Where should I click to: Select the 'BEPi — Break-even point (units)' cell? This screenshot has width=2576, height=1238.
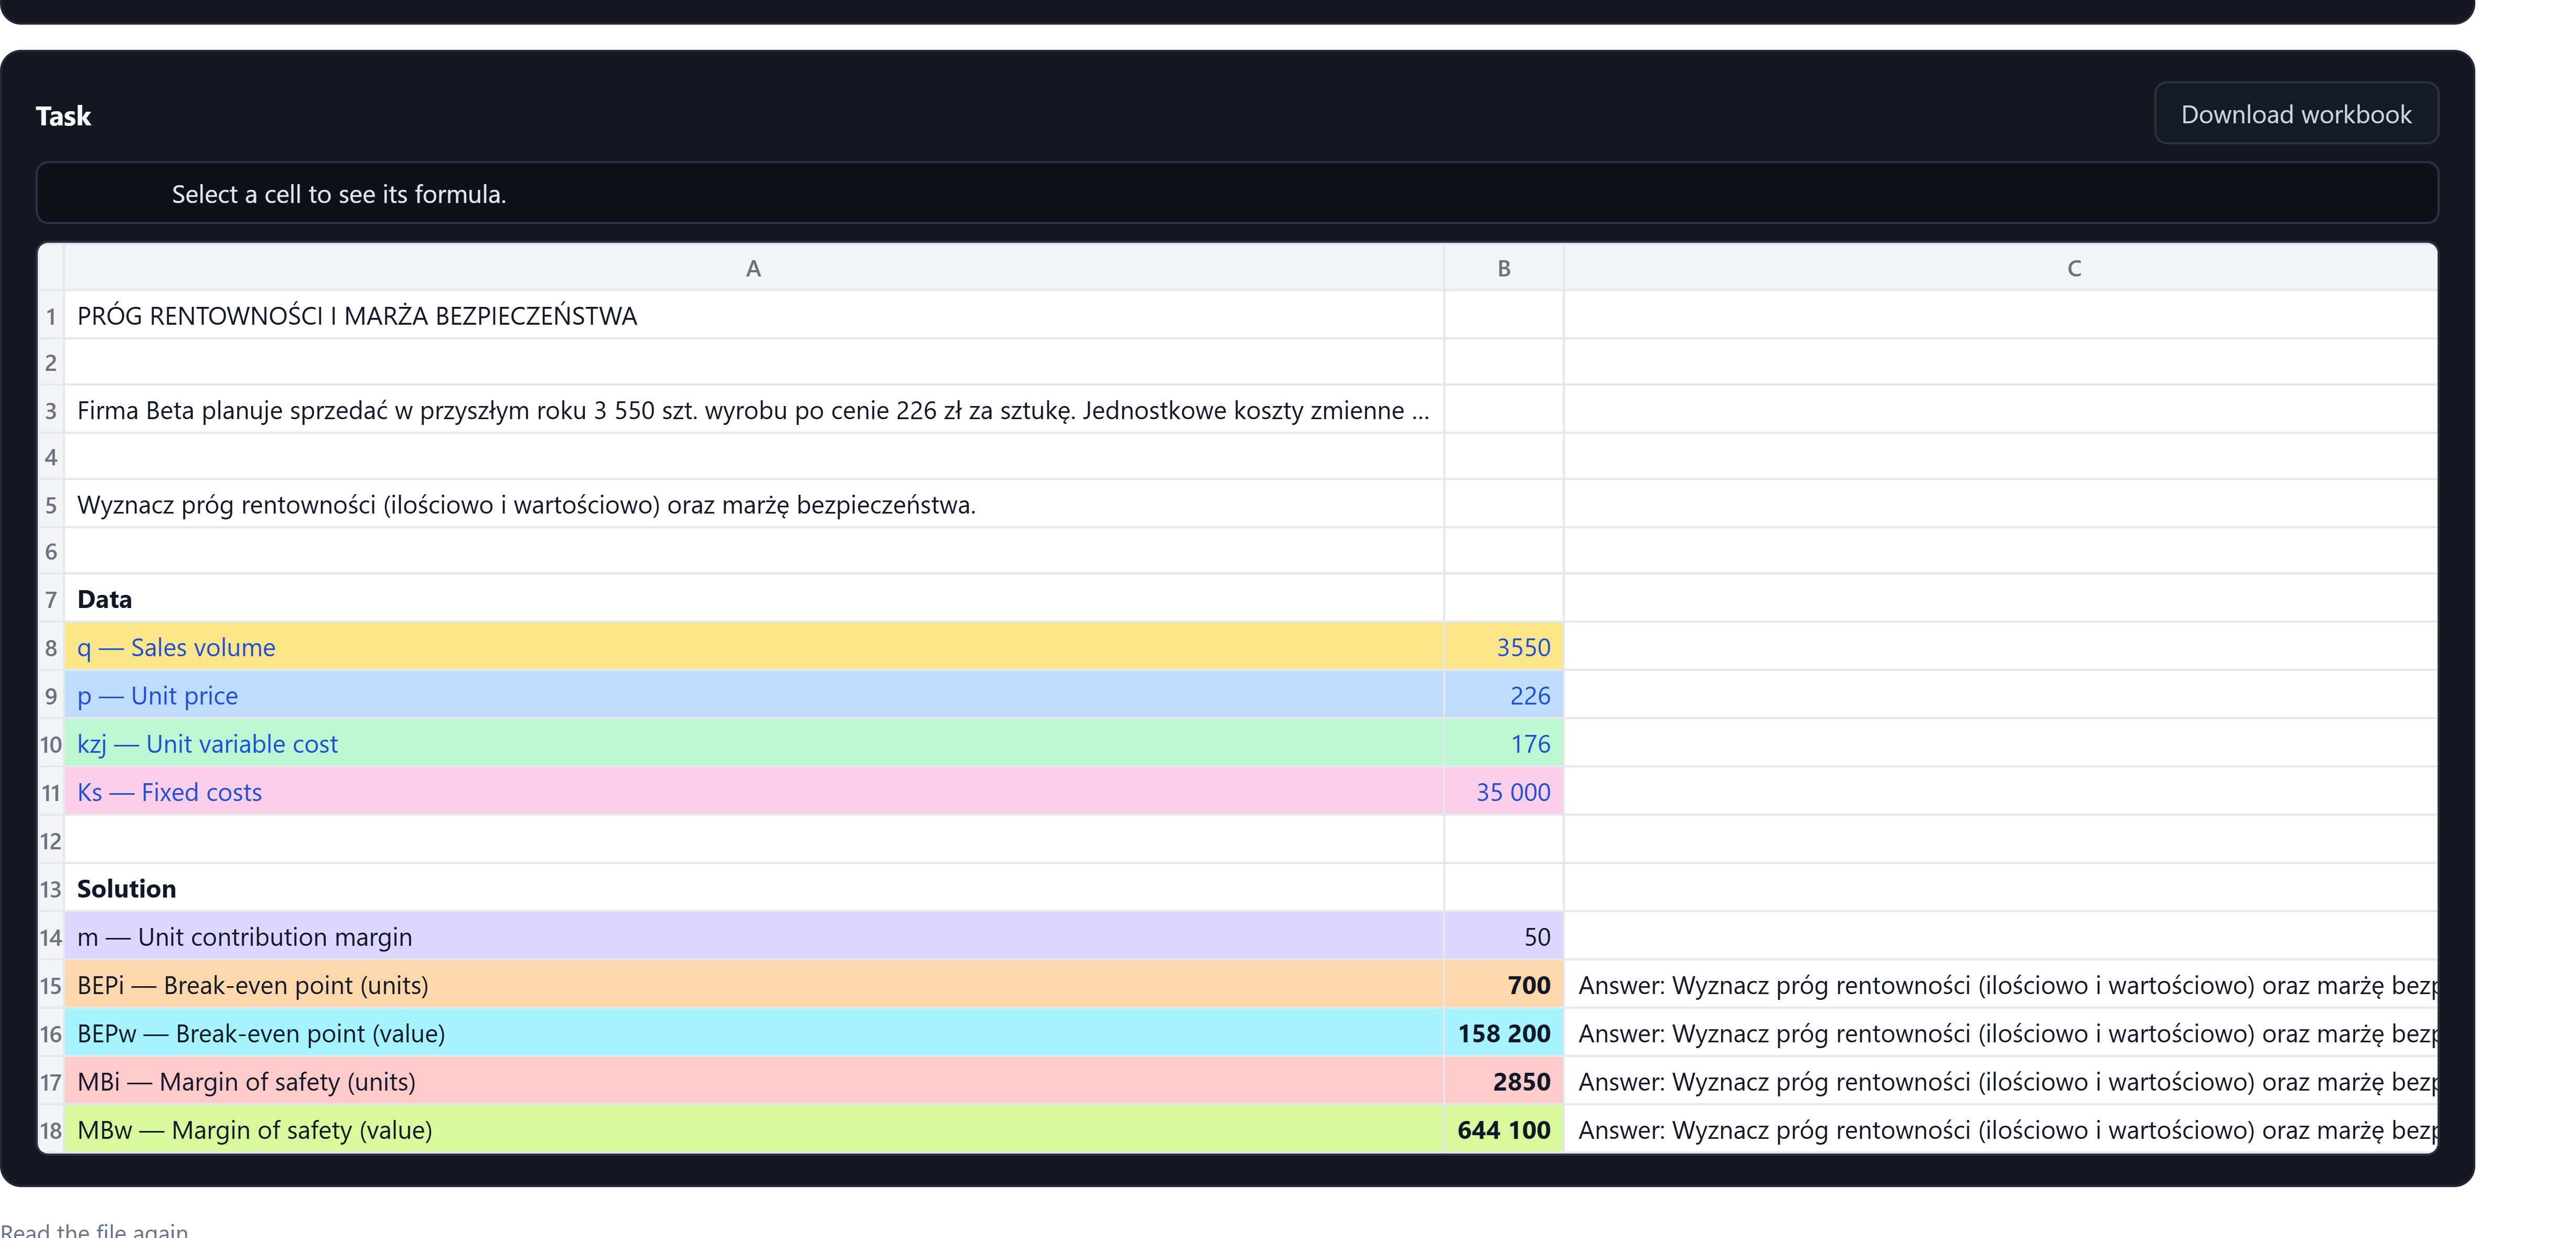point(754,984)
